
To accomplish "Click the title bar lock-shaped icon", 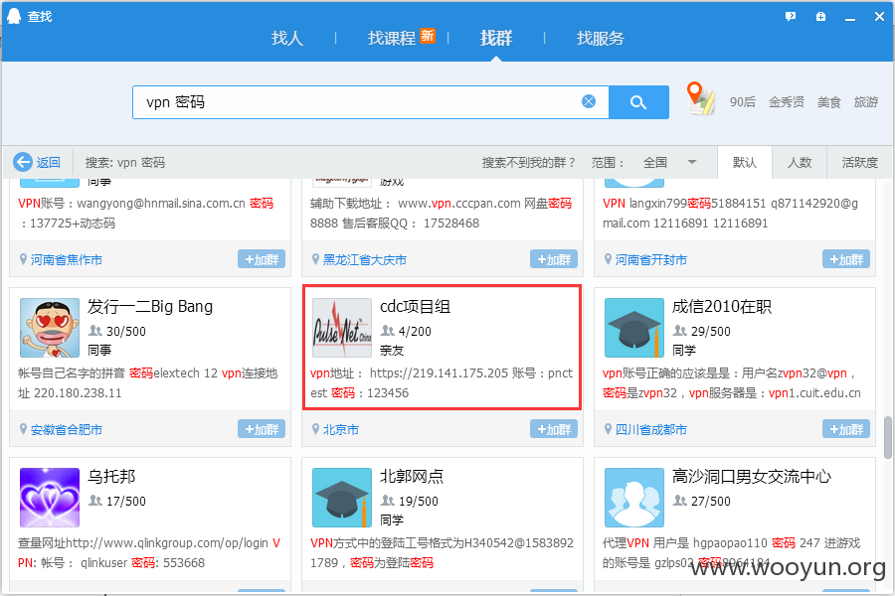I will (x=820, y=17).
